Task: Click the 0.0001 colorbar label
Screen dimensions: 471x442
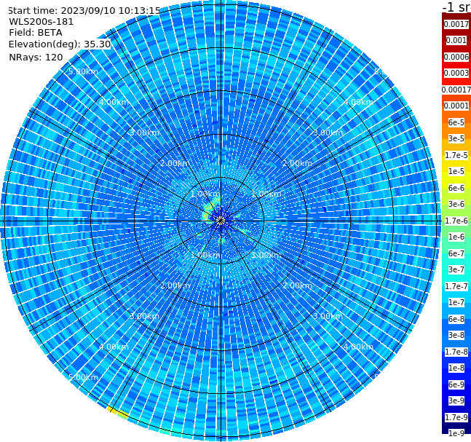Action: (x=456, y=106)
